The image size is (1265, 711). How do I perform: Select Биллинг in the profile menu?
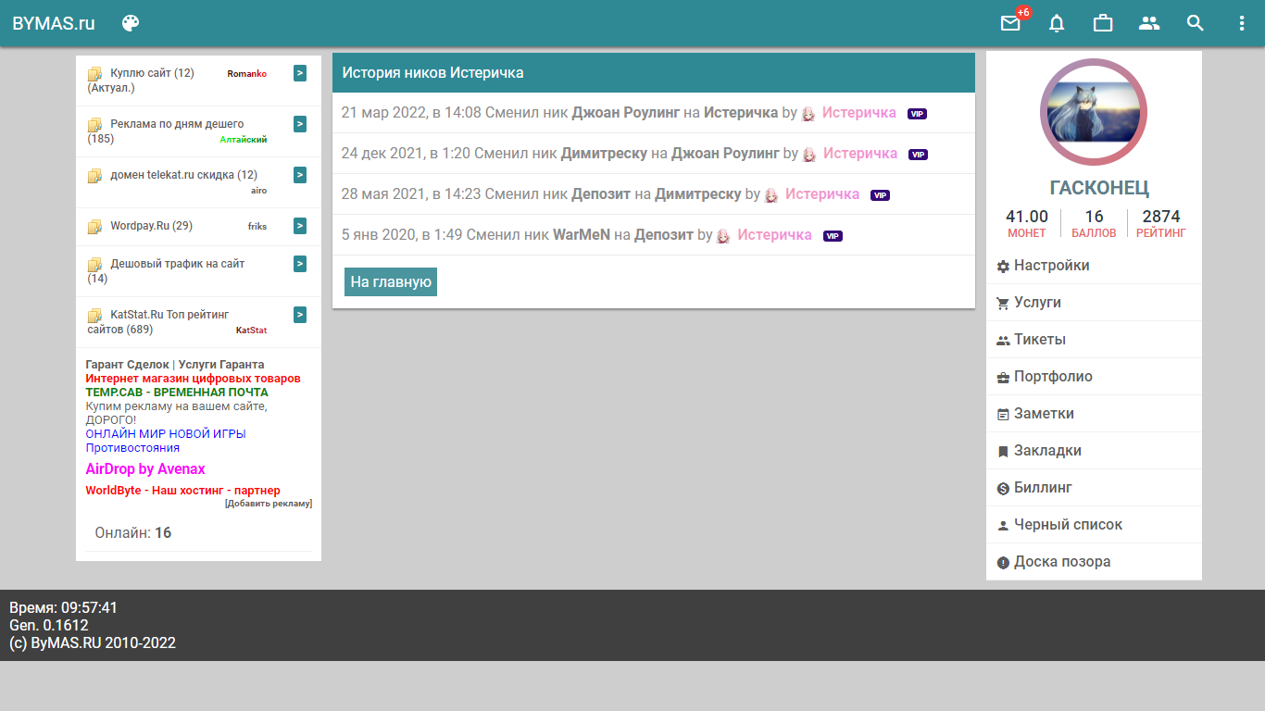tap(1043, 488)
